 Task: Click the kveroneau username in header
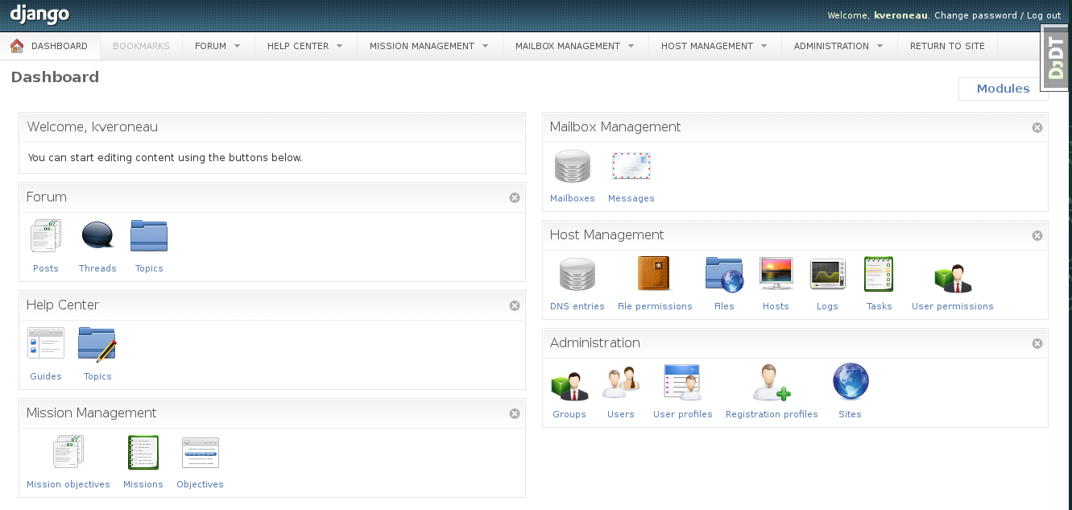901,15
